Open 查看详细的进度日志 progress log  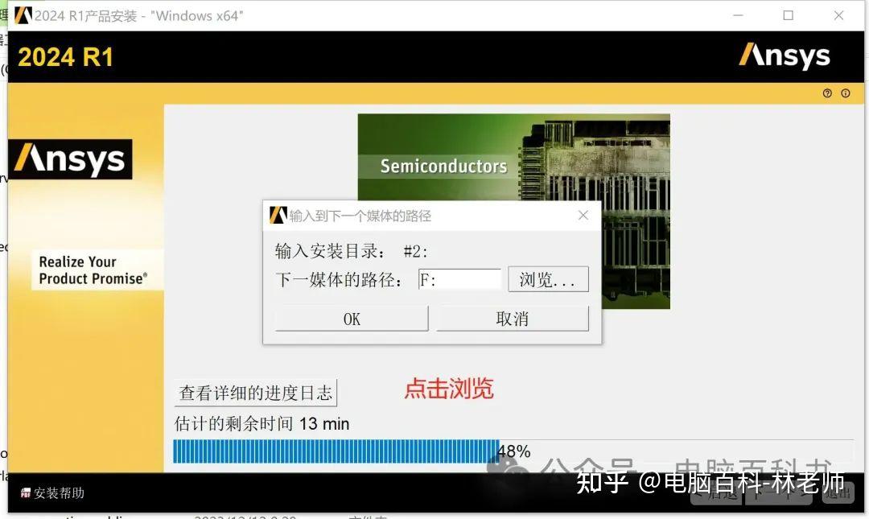coord(256,393)
